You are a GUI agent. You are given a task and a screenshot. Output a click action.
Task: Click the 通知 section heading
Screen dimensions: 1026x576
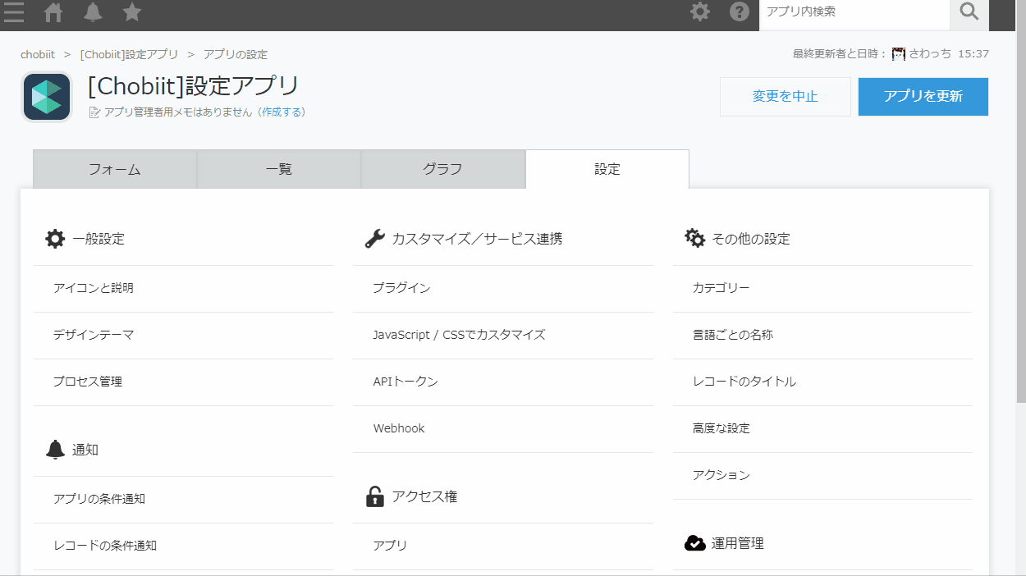(x=85, y=450)
